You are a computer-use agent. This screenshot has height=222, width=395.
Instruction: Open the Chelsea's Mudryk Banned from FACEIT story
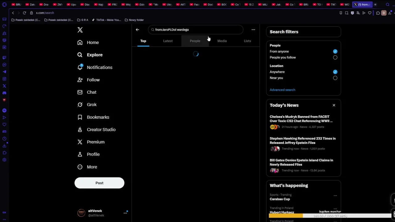click(301, 119)
